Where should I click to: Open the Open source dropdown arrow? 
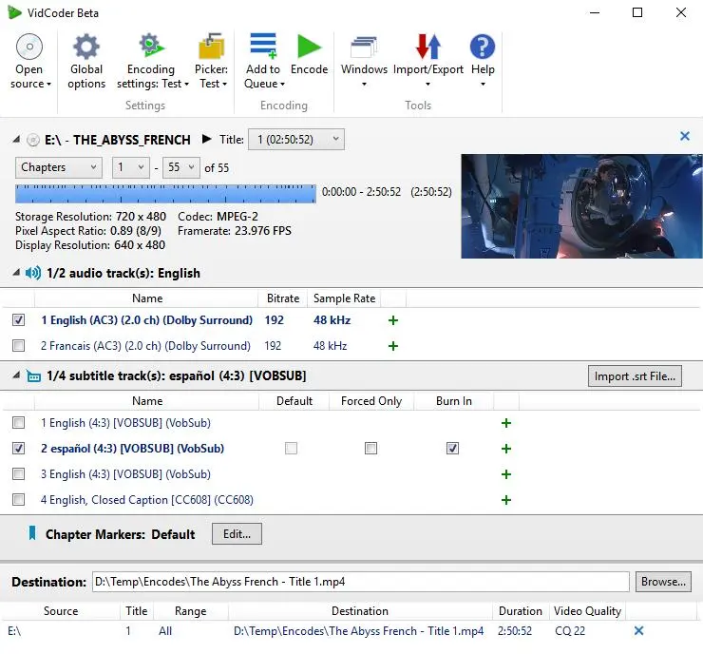[48, 85]
